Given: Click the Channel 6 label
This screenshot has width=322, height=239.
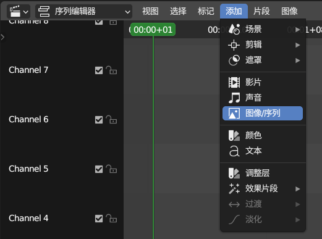Looking at the screenshot, I should pos(28,119).
